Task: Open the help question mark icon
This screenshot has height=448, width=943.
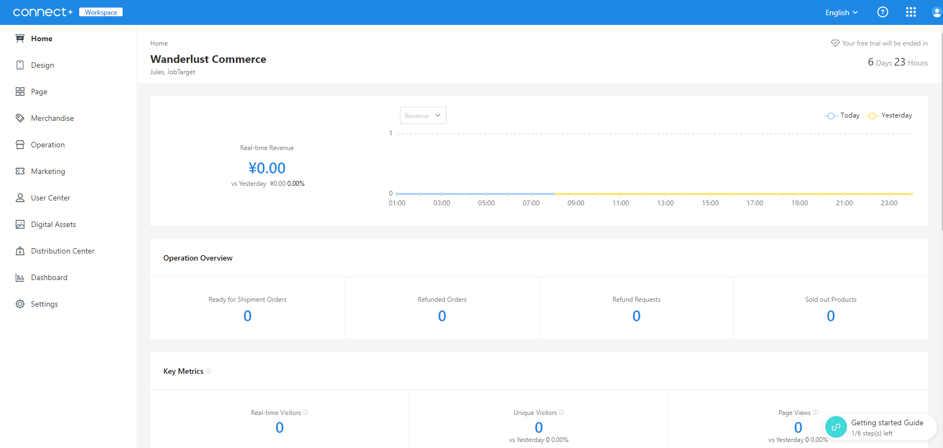Action: pos(883,12)
